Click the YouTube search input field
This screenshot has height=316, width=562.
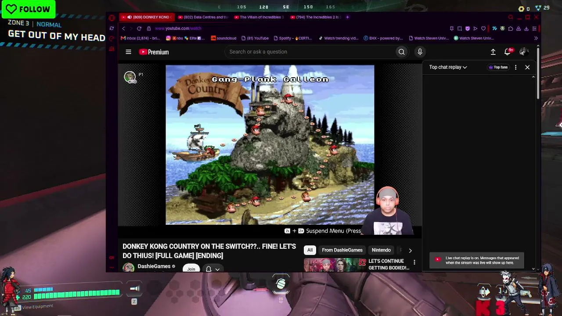pos(311,52)
